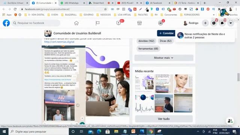Open Chrome from the taskbar
This screenshot has height=135, width=240.
[151, 132]
